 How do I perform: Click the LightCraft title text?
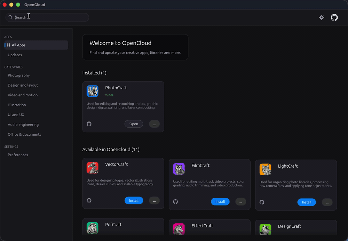coord(288,166)
